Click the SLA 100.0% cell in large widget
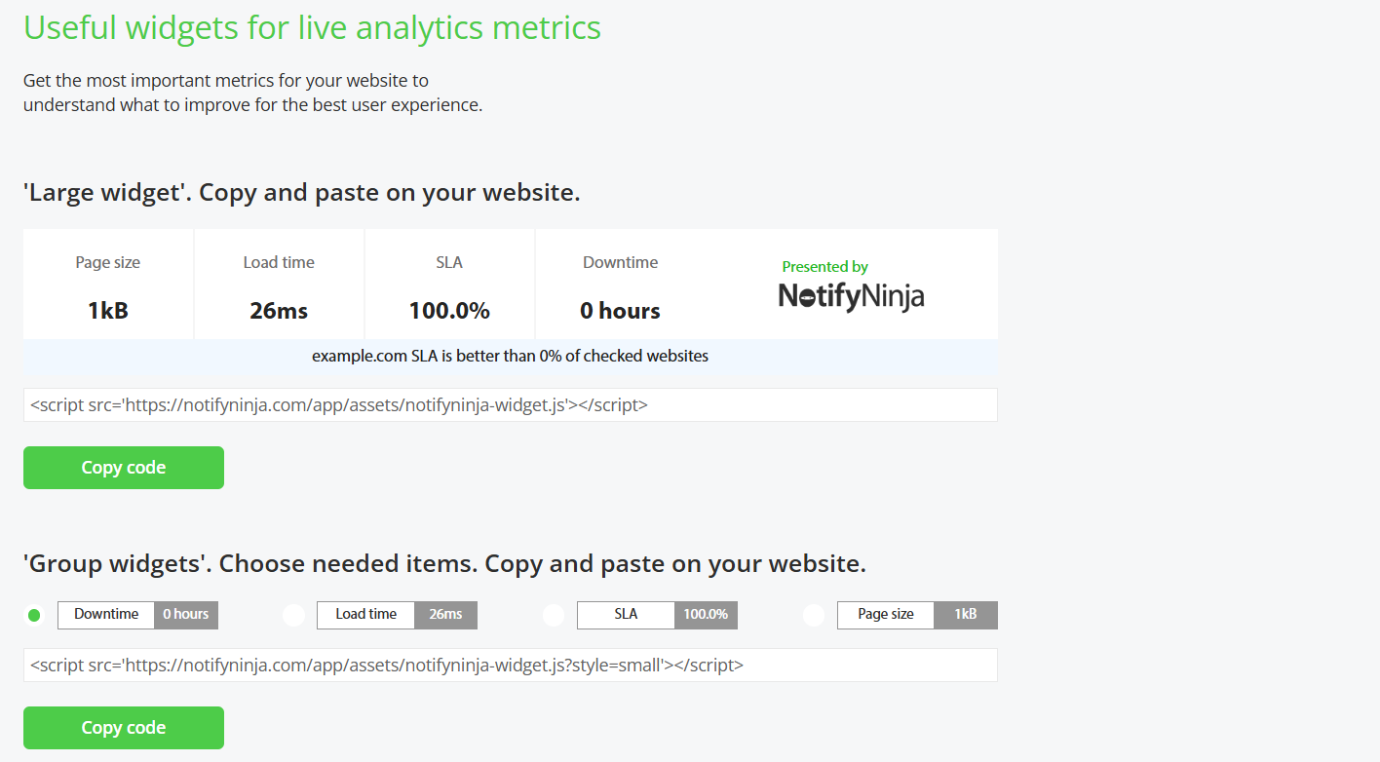Screen dimensions: 1380x762 (449, 286)
